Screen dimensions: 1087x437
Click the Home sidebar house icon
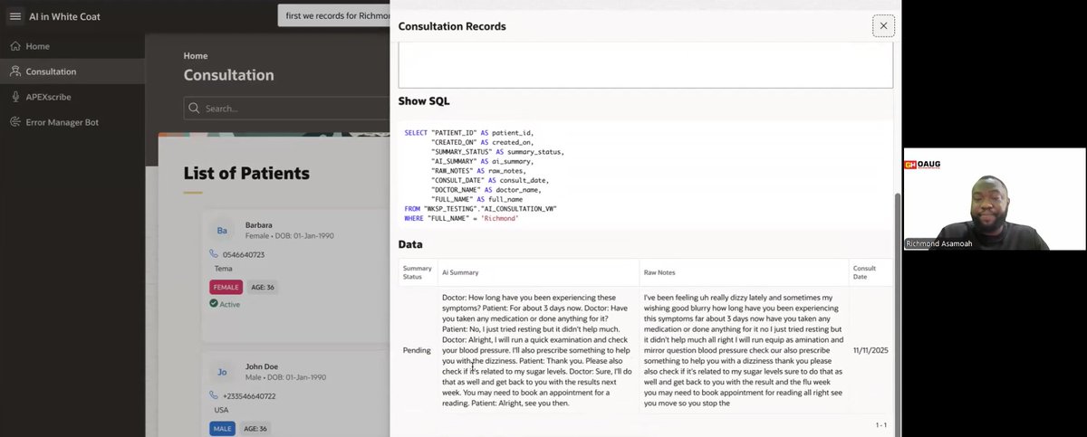15,46
